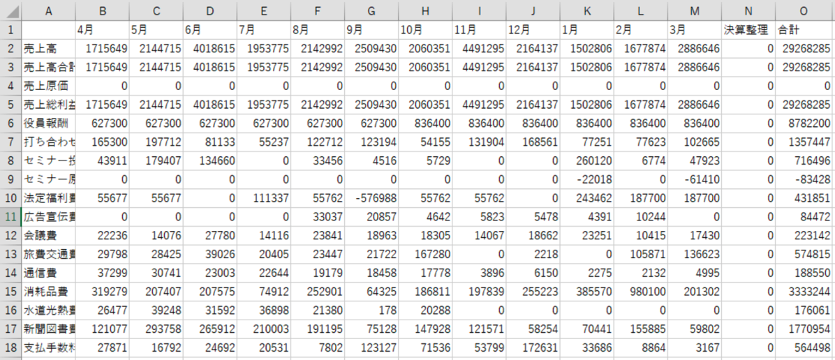Viewport: 835px width, 360px height.
Task: Click the cell with value -61410
Action: [x=695, y=179]
